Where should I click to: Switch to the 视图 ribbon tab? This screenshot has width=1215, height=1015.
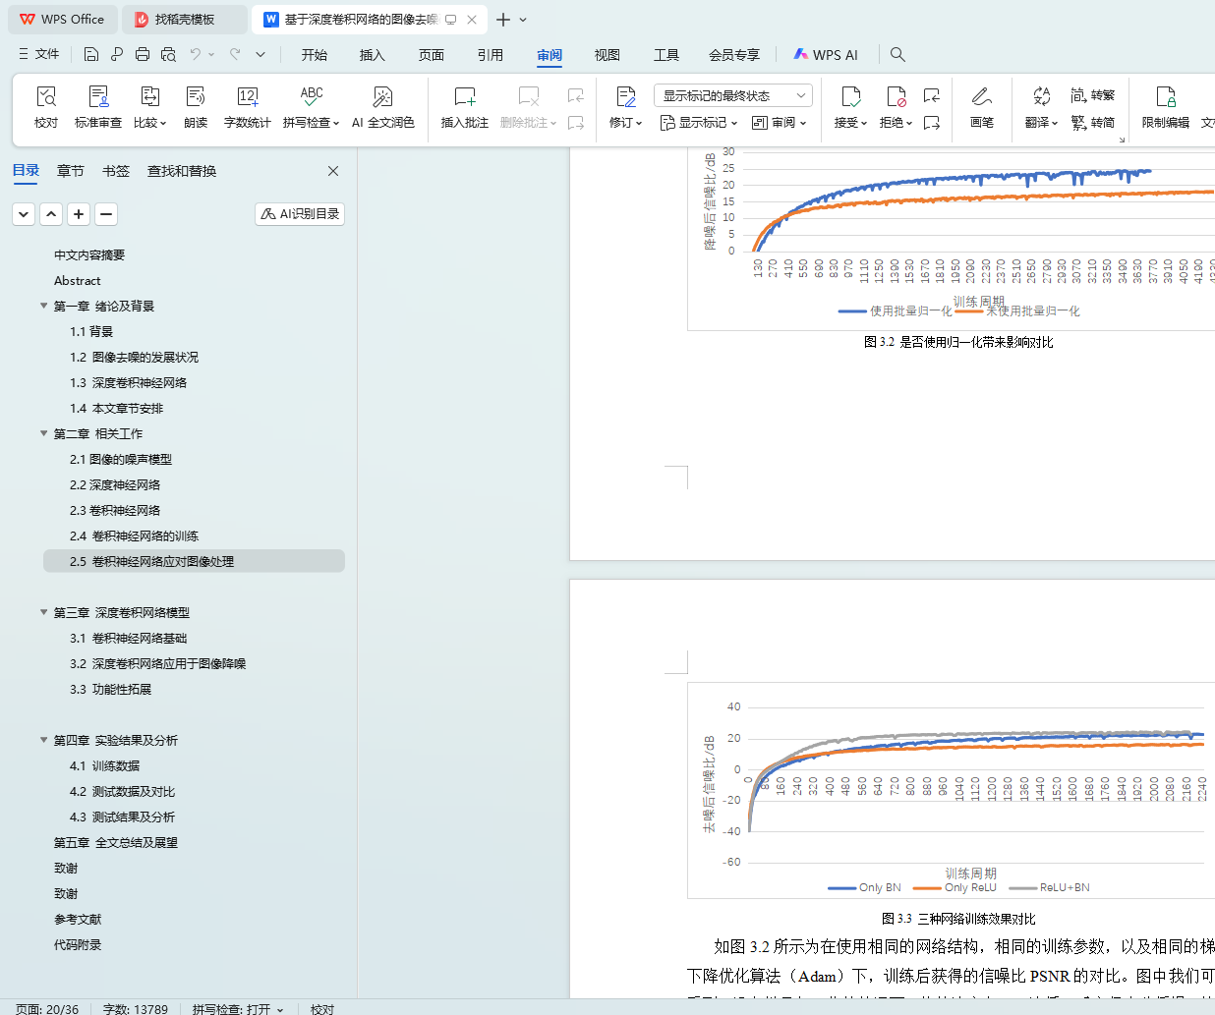607,55
